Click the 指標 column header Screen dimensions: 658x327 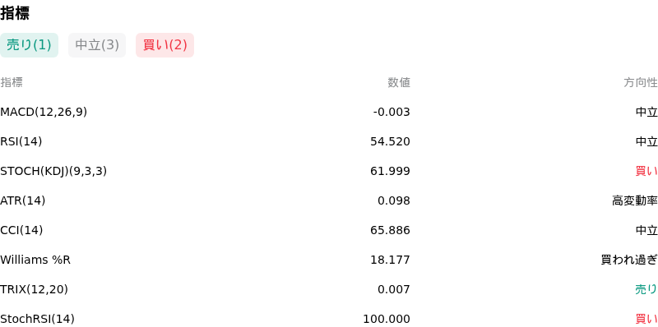[x=12, y=83]
